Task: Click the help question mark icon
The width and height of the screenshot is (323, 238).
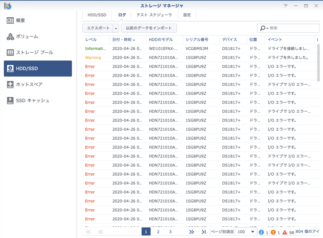Action: [285, 6]
